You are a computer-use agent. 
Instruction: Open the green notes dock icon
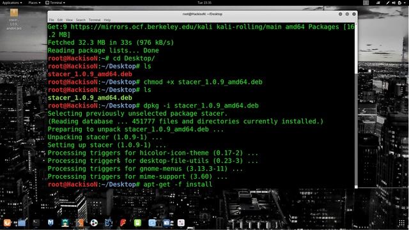coord(137,223)
